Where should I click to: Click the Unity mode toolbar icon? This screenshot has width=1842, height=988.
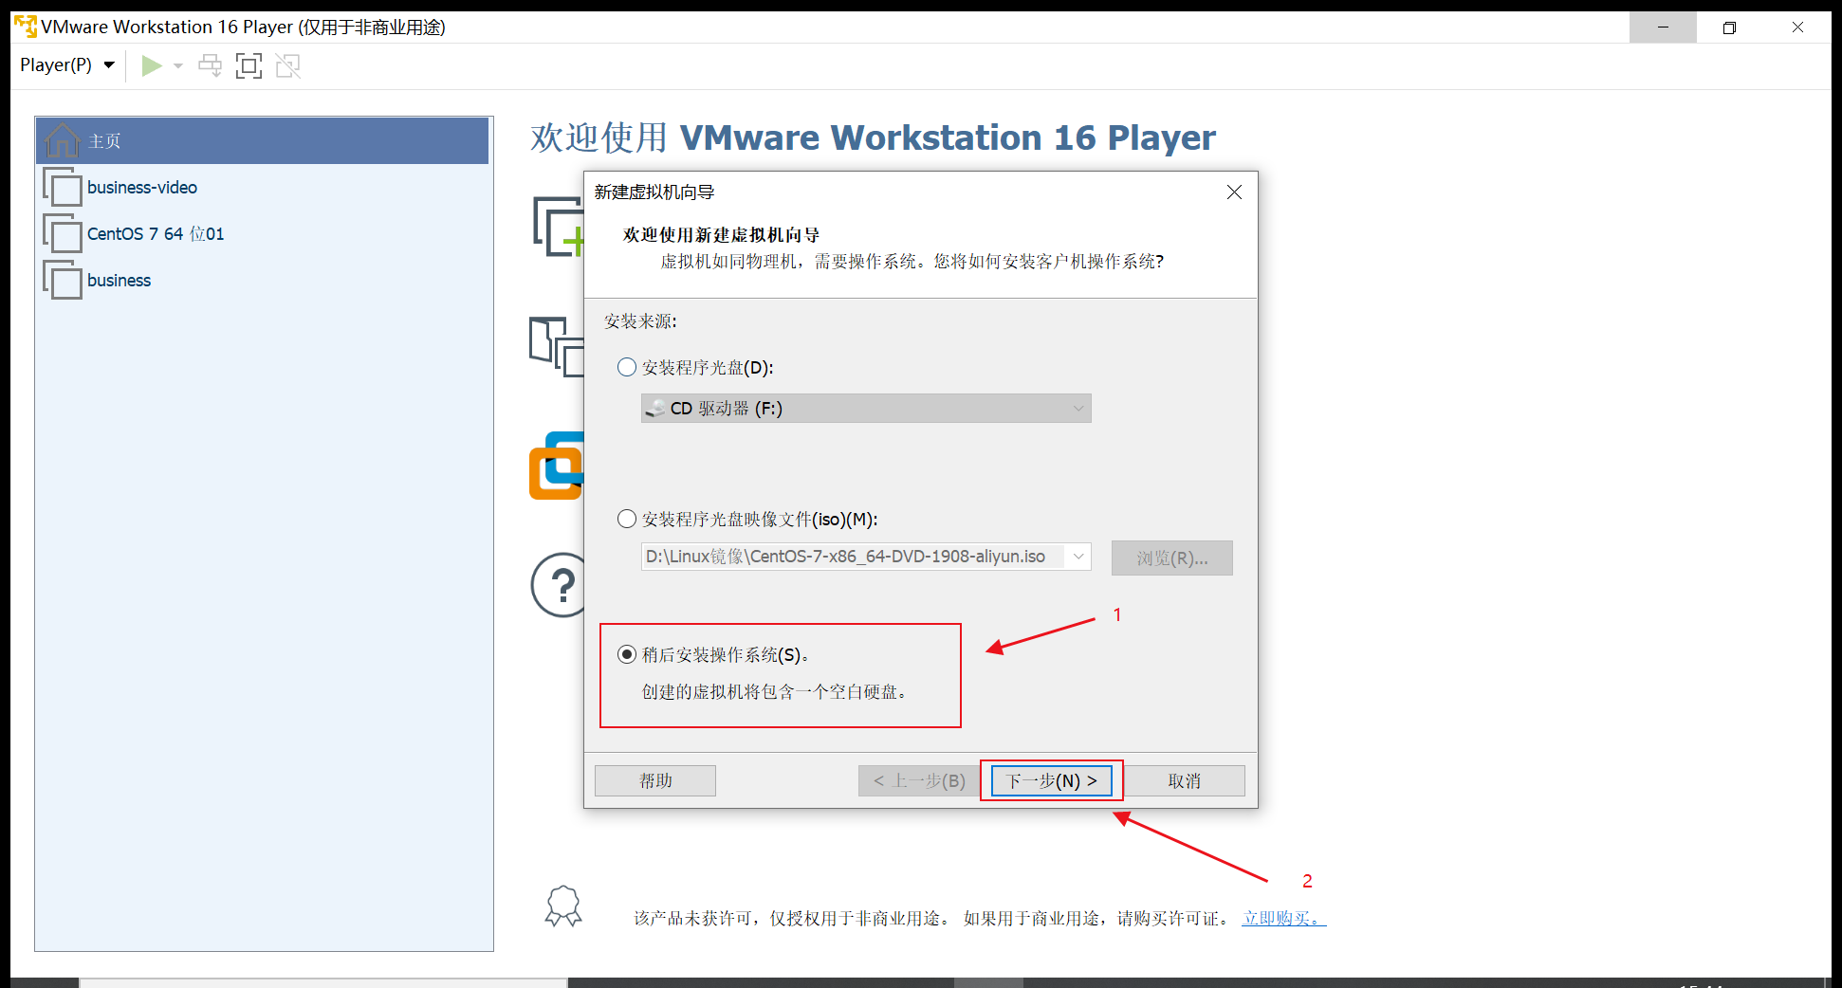click(287, 65)
